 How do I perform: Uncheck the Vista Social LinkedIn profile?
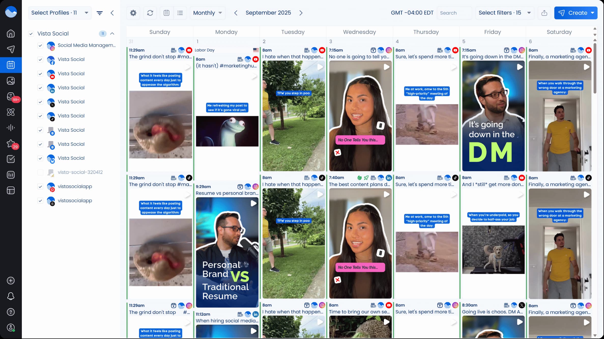coord(40,88)
